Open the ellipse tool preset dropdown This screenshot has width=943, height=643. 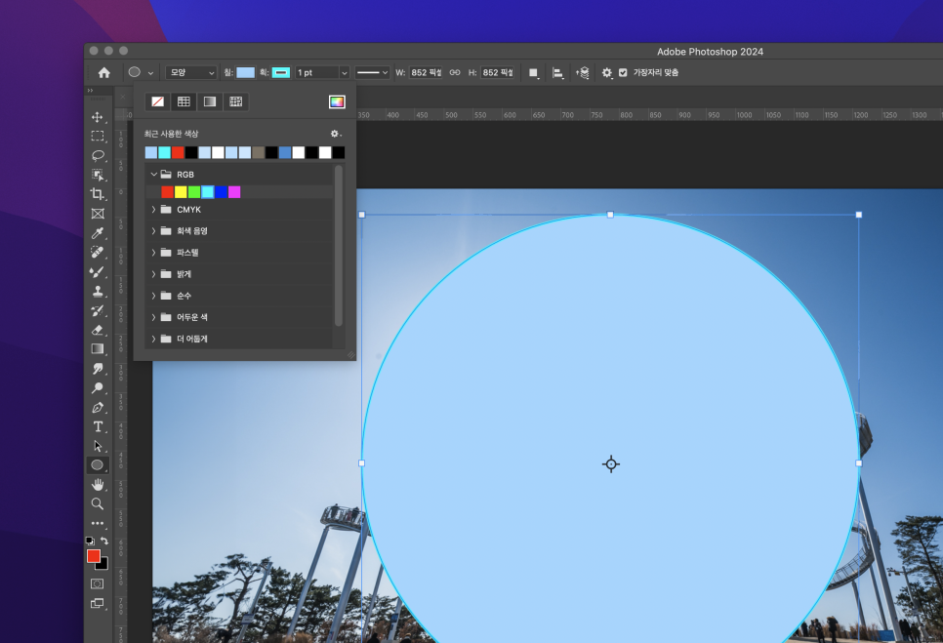click(151, 73)
